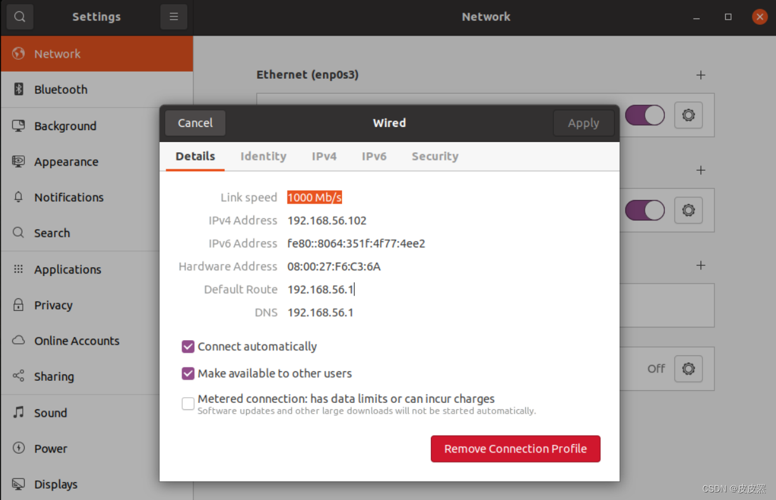The height and width of the screenshot is (500, 776).
Task: Open the Notifications settings panel
Action: (69, 197)
